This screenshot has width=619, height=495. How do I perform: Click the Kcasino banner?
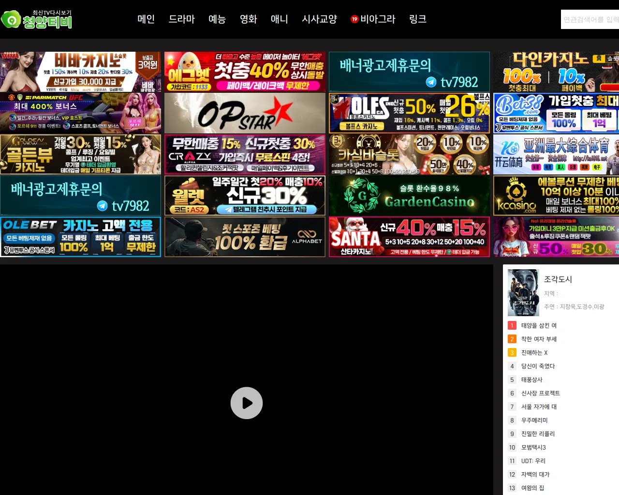click(x=556, y=195)
